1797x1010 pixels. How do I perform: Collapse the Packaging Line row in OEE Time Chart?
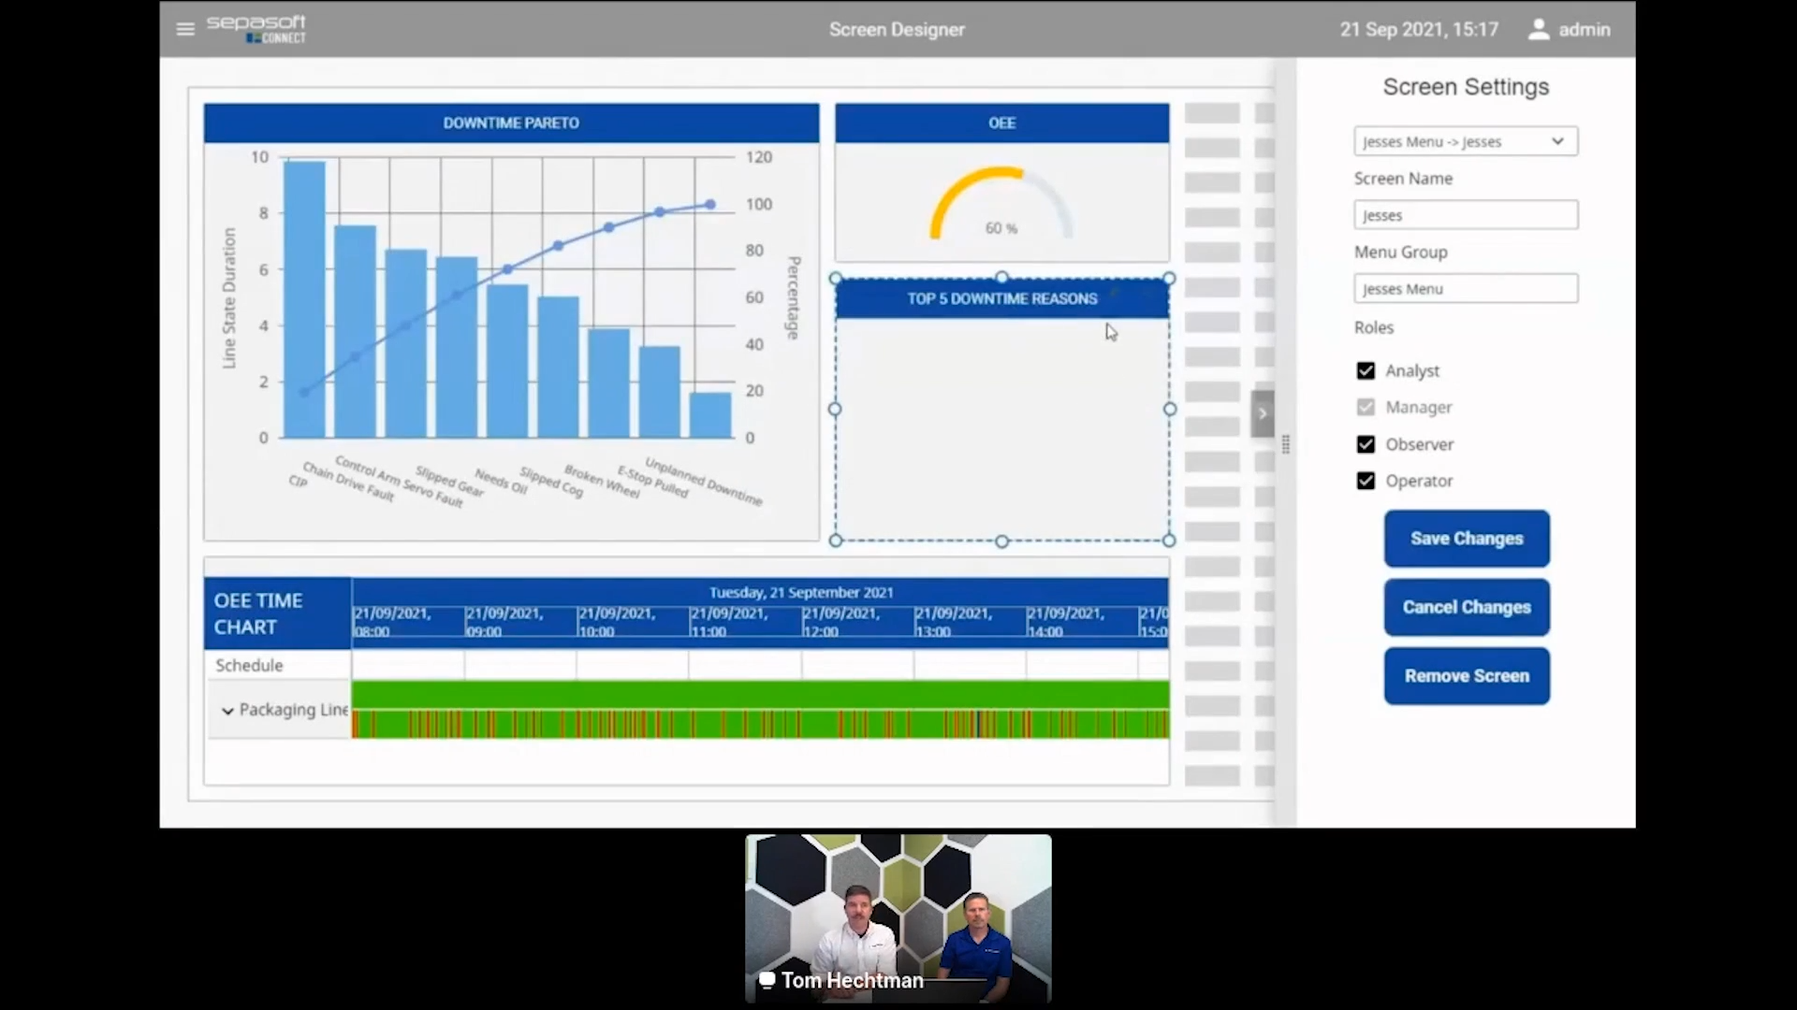click(226, 711)
